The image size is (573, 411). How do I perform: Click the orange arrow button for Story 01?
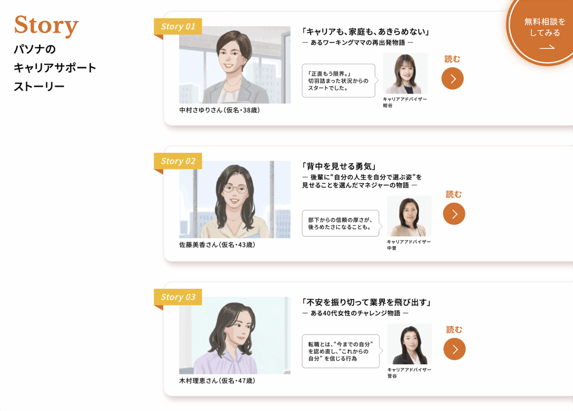pyautogui.click(x=453, y=78)
